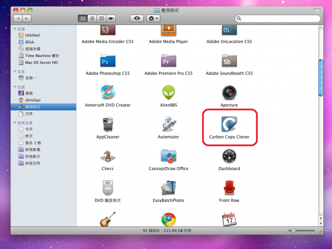
Task: Click the blue vertical scrollbar thumb
Action: (321, 78)
